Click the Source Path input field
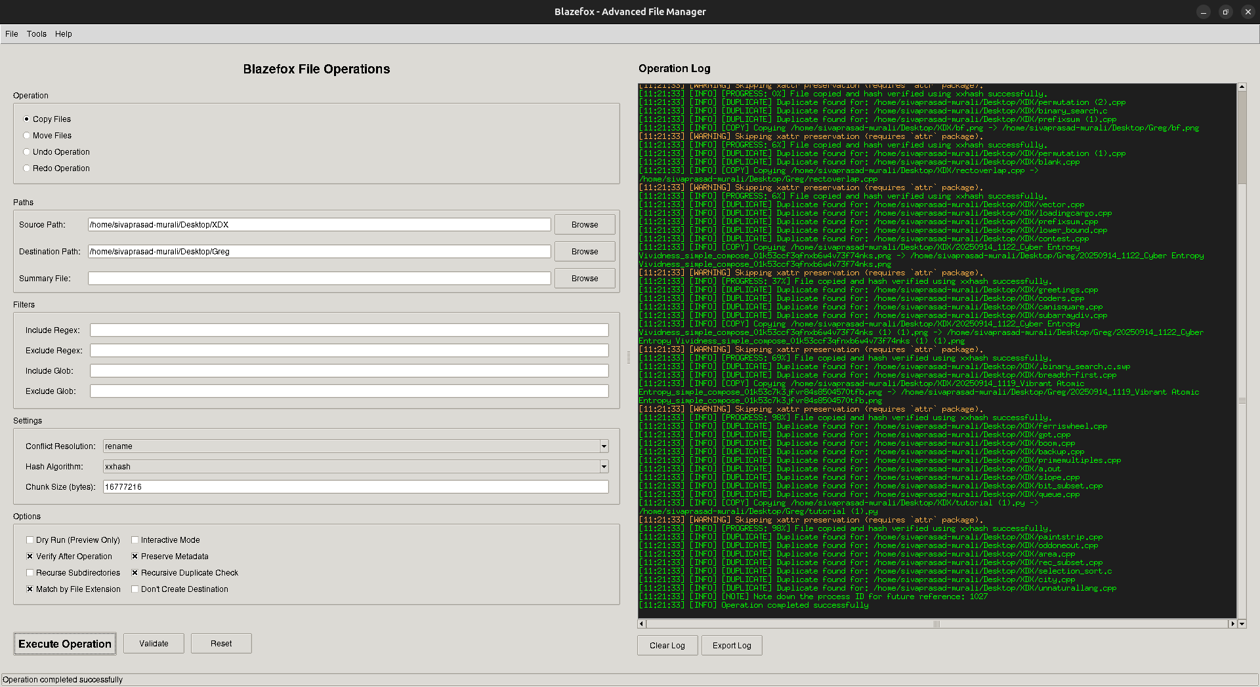 tap(320, 225)
